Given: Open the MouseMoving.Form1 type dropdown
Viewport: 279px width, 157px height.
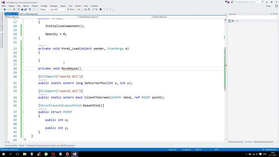Looking at the screenshot, I should click(x=116, y=17).
